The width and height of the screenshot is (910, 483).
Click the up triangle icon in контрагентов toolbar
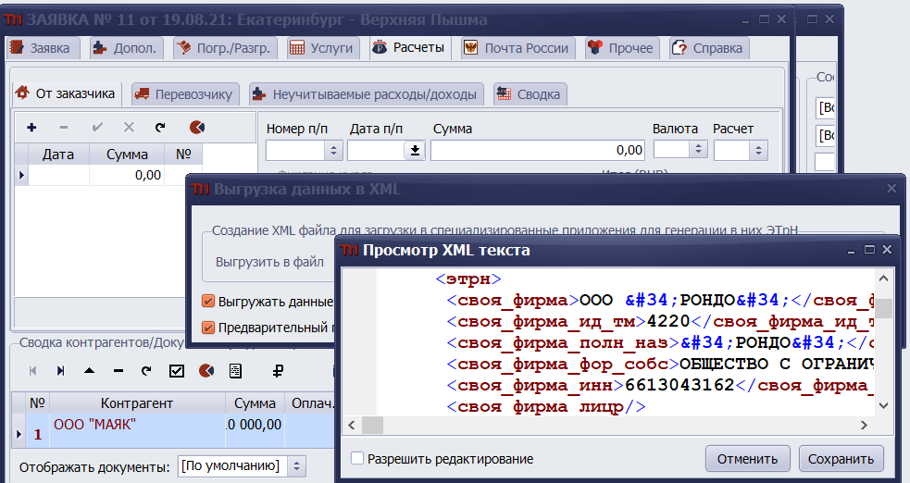[89, 371]
